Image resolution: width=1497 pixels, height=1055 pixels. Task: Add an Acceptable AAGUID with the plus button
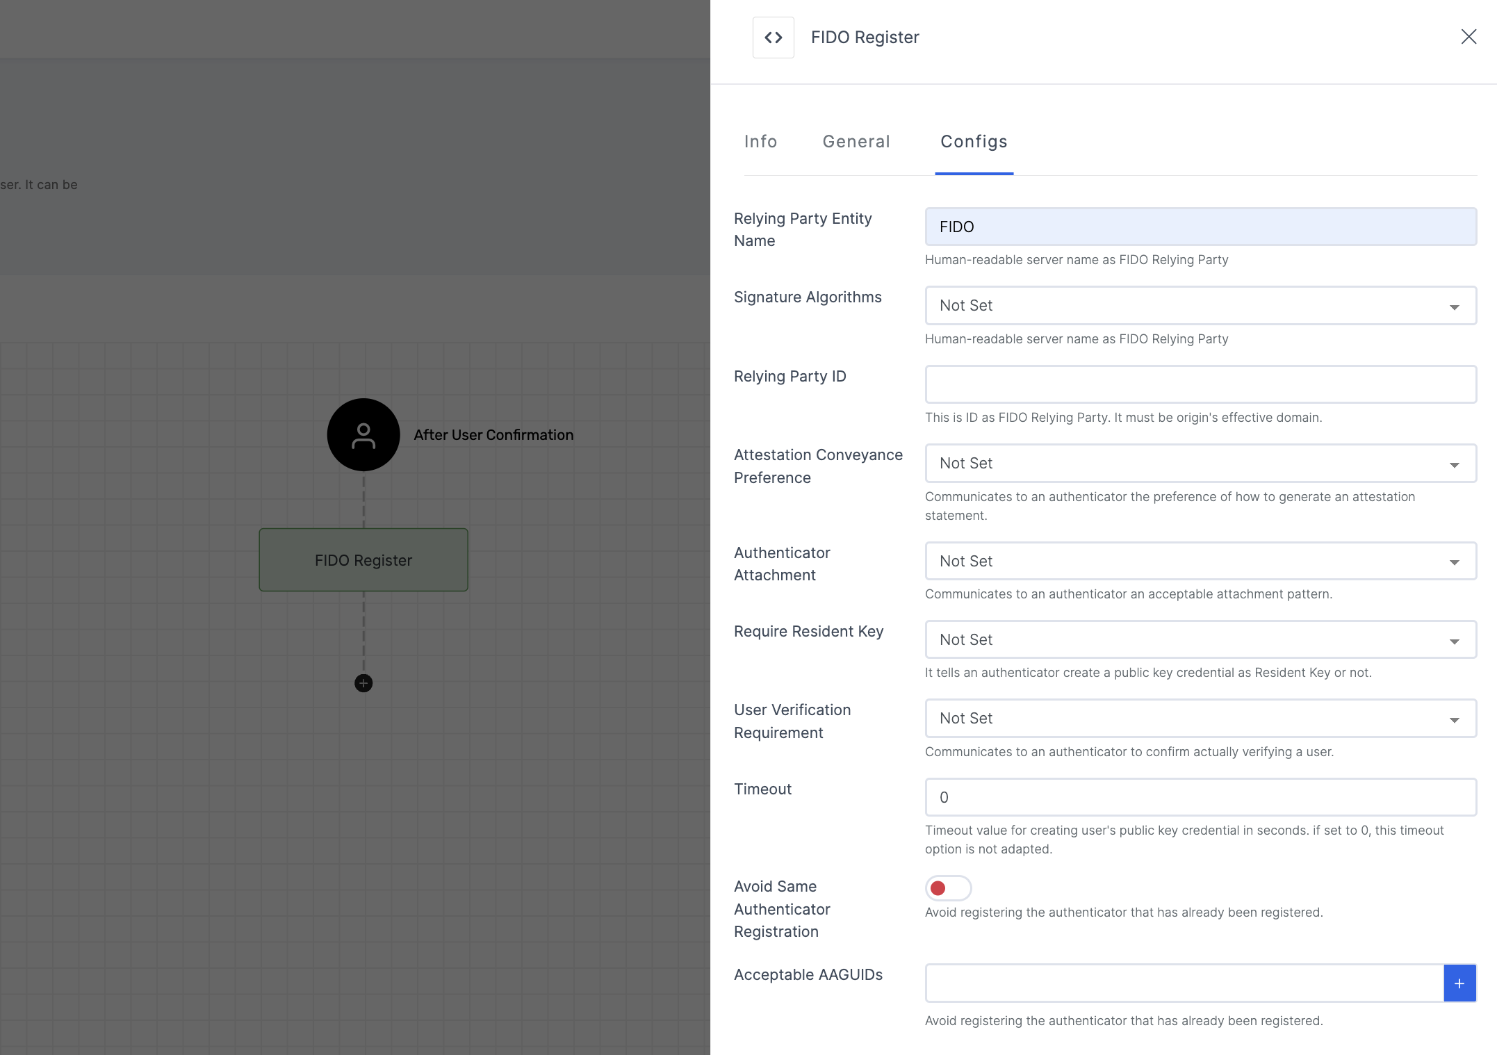1459,983
